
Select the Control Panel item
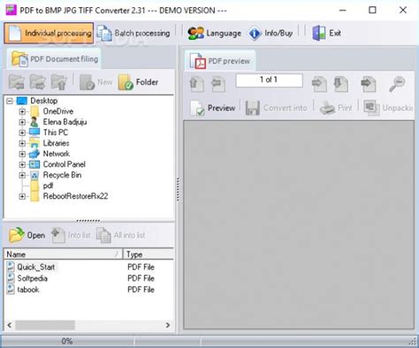coord(65,164)
